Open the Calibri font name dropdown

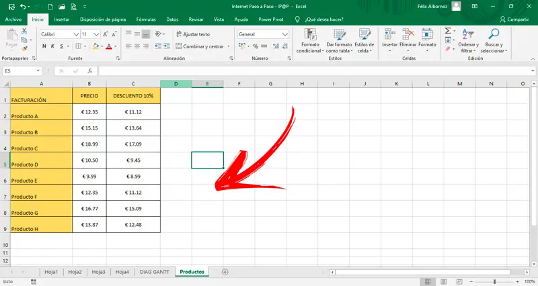pyautogui.click(x=76, y=34)
